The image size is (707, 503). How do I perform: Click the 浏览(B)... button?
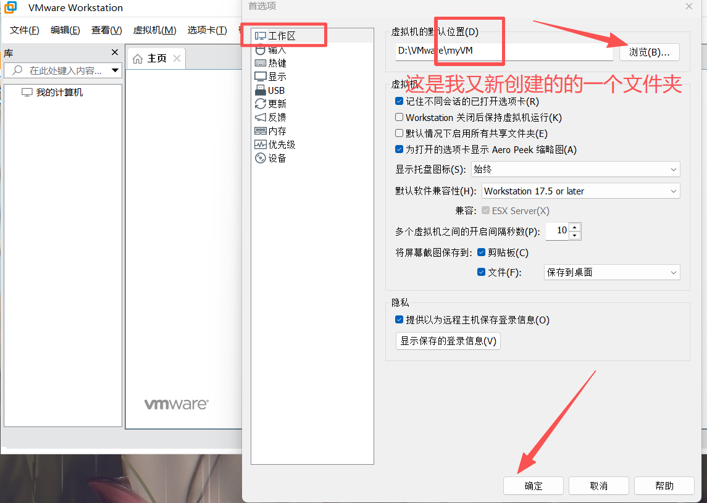(x=650, y=52)
